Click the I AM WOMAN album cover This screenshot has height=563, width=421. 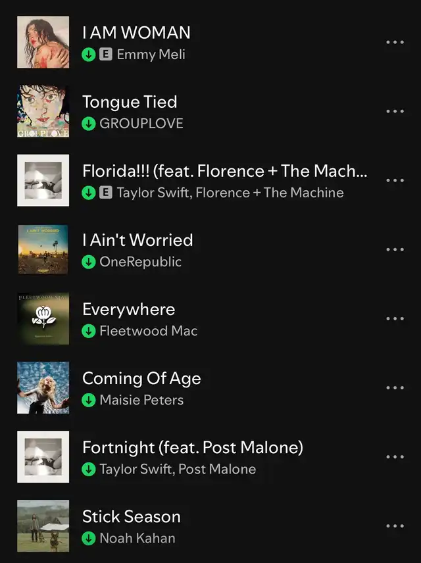pyautogui.click(x=43, y=42)
